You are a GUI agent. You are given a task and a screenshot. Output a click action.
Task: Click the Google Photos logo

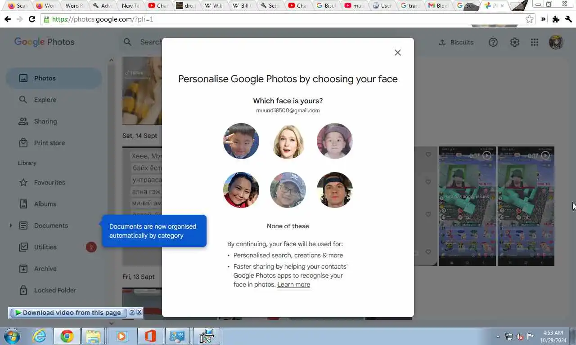44,42
